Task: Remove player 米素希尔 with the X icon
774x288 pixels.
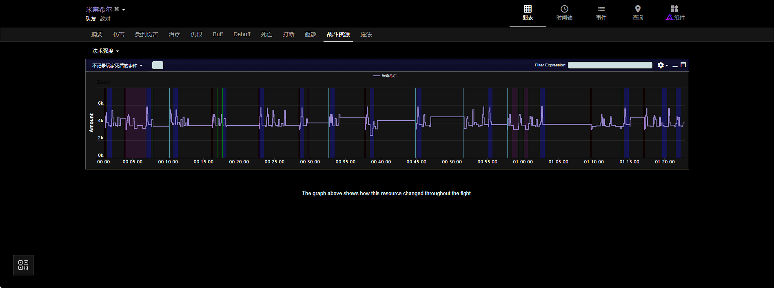Action: 117,9
